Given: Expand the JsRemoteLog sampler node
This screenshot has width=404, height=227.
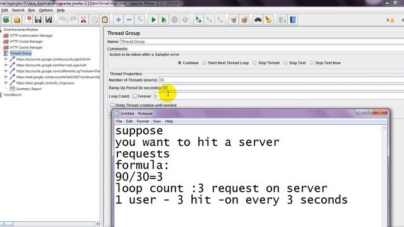Looking at the screenshot, I should (6, 71).
